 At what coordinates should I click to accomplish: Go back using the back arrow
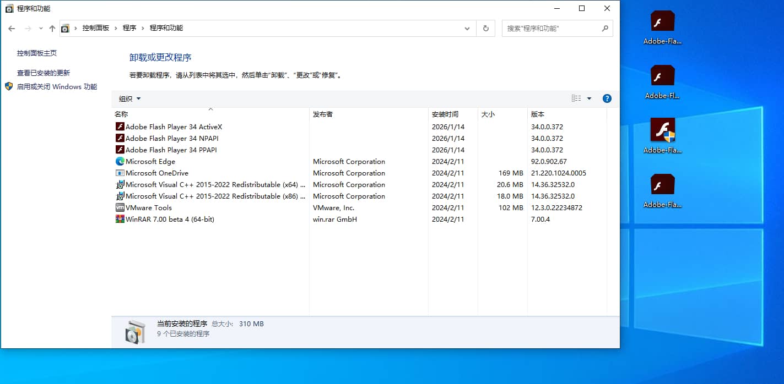coord(12,28)
